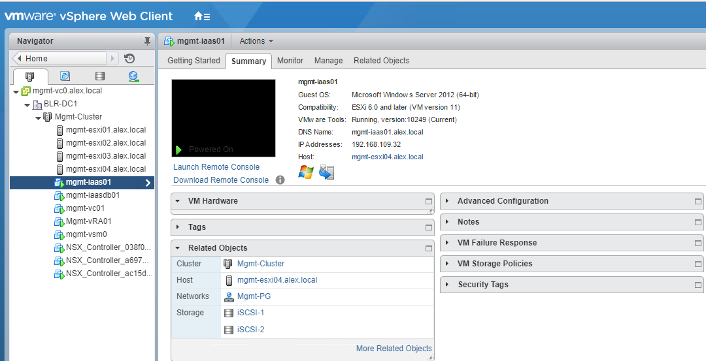Switch to VMs and Templates inventory icon
Image resolution: width=706 pixels, height=361 pixels.
[x=65, y=76]
